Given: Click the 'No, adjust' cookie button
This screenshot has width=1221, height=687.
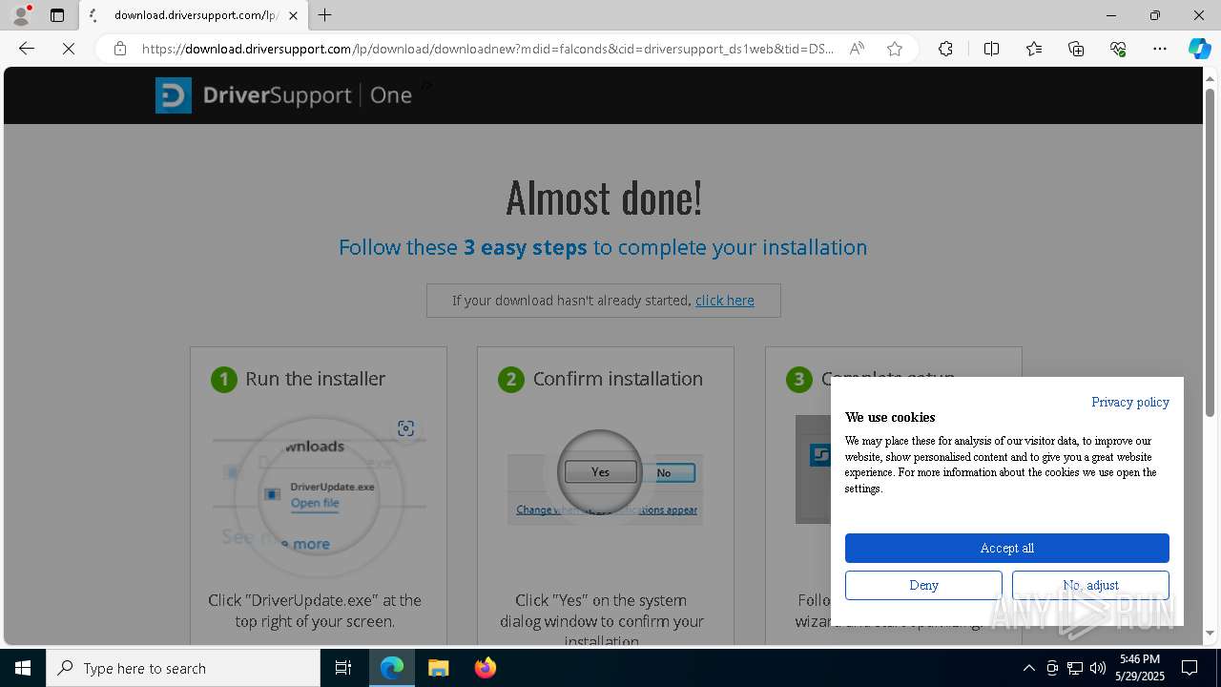Looking at the screenshot, I should point(1090,585).
